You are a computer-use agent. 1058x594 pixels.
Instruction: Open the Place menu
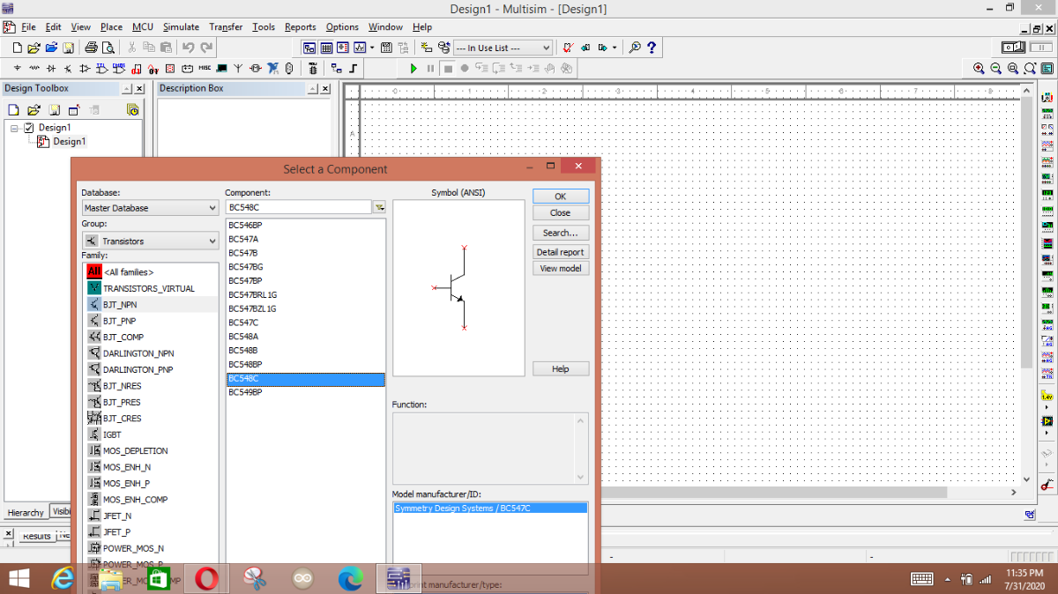tap(111, 27)
